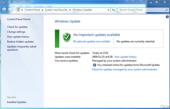Click the You receive updates label
170x109 pixels.
click(x=66, y=61)
